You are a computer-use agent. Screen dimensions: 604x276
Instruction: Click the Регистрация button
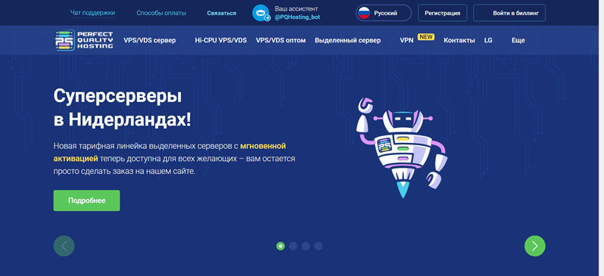442,13
